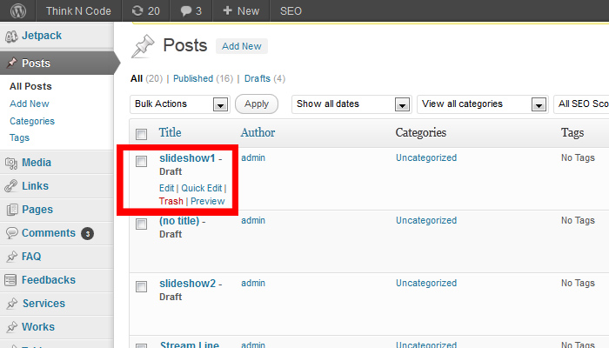609x348 pixels.
Task: Open the Media menu
Action: tap(37, 163)
